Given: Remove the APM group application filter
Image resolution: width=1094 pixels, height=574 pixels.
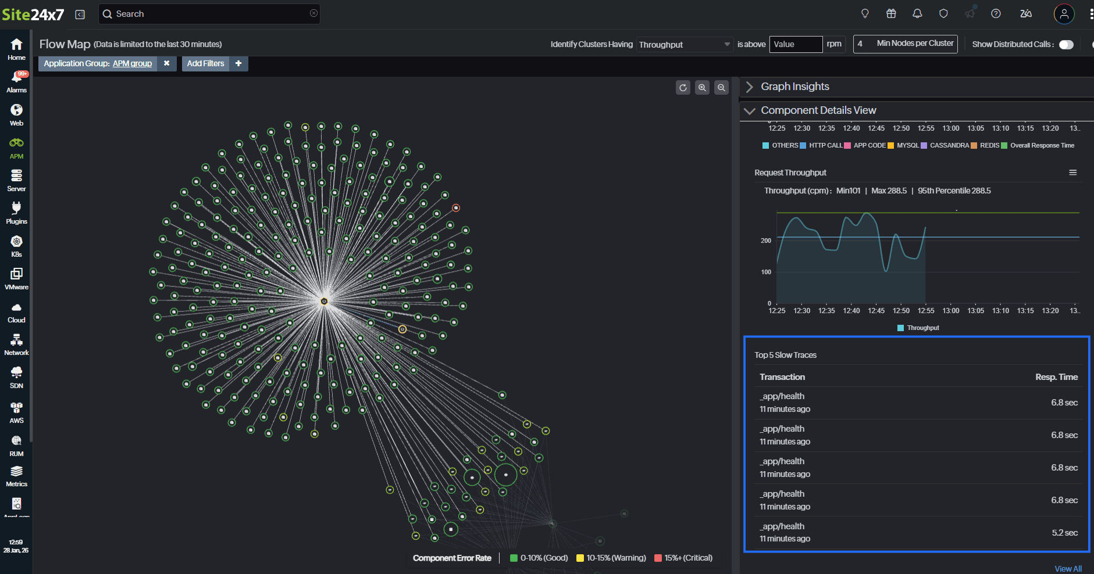Looking at the screenshot, I should coord(167,63).
